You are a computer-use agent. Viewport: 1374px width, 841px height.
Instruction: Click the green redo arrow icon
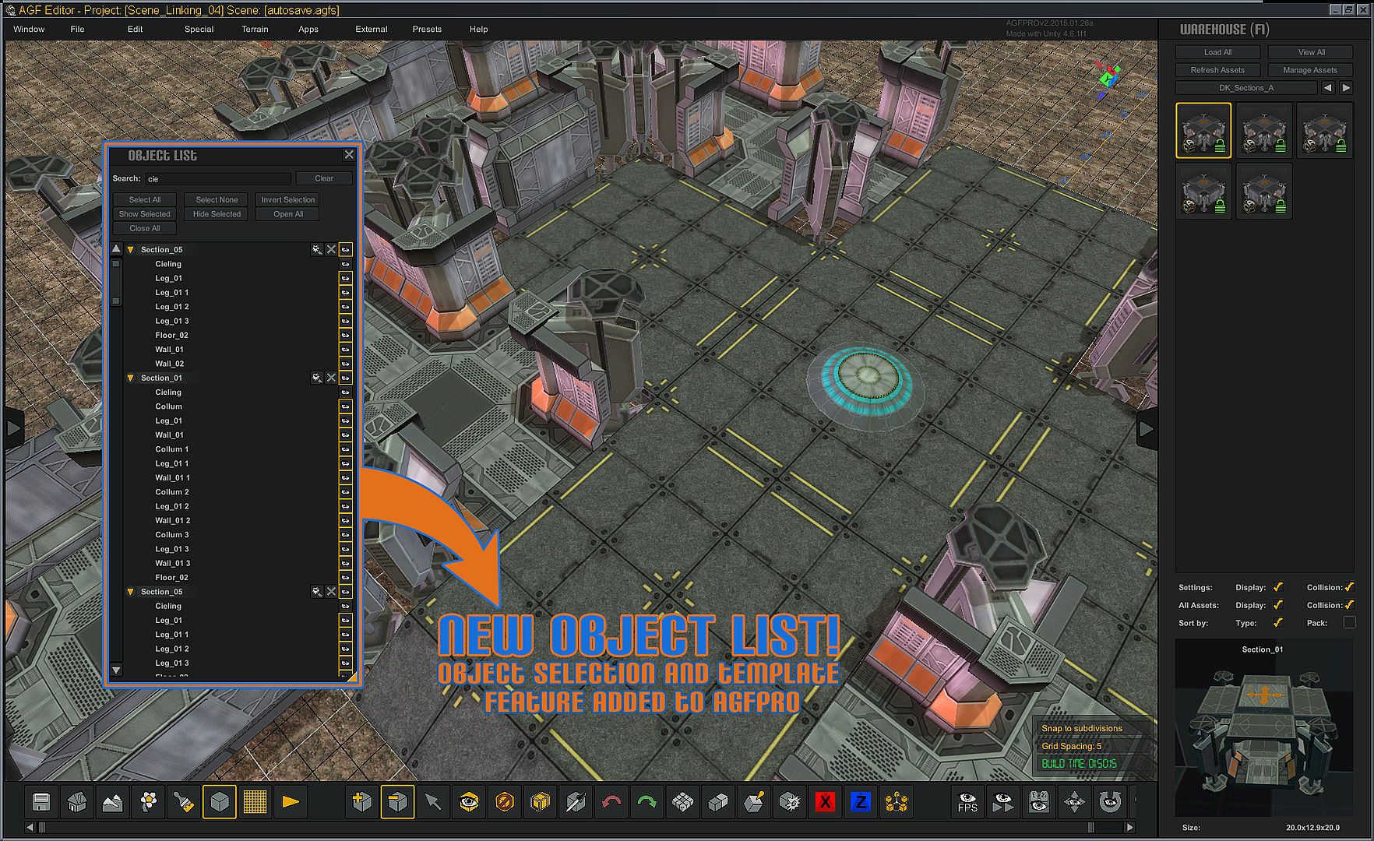click(646, 801)
